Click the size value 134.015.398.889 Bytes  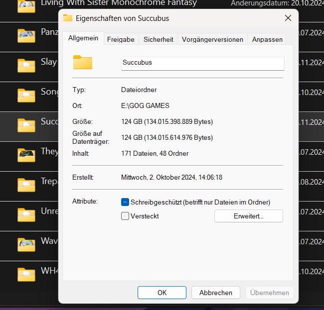178,121
